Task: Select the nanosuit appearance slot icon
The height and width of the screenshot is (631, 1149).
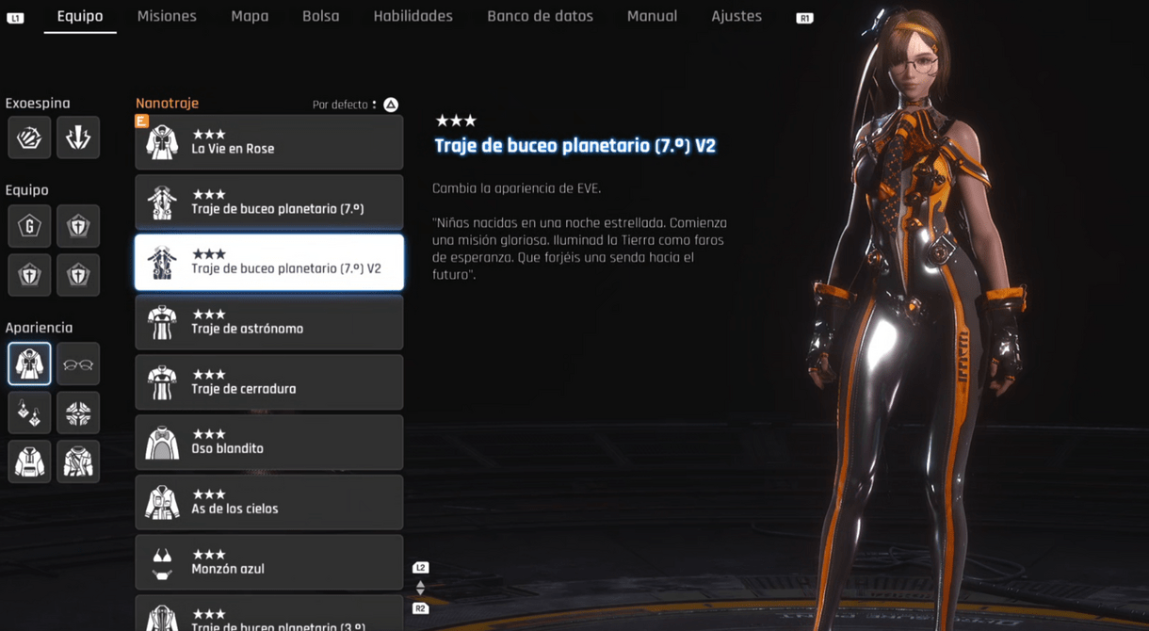Action: [29, 364]
